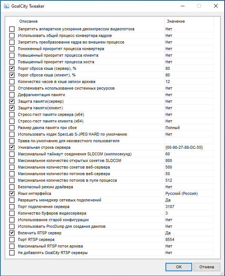
Task: Uncheck 'Защита памяти(клиент)' checkbox
Action: point(12,108)
